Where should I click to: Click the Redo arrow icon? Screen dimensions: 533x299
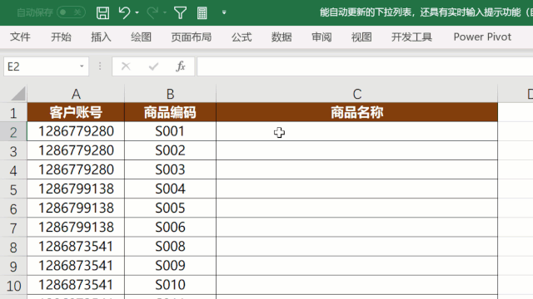152,13
